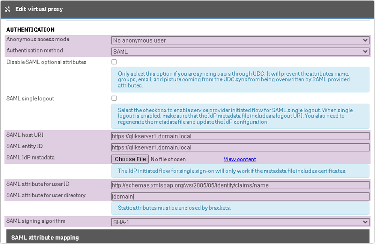Image resolution: width=375 pixels, height=244 pixels.
Task: Click the collapse arrows icon beside Edit virtual proxy
Action: click(8, 9)
